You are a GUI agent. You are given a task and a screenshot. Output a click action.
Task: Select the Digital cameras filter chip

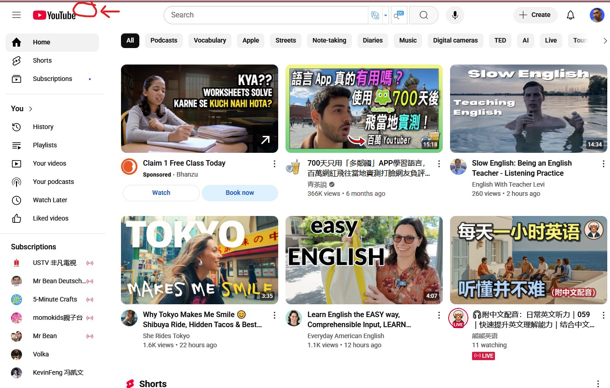coord(455,41)
